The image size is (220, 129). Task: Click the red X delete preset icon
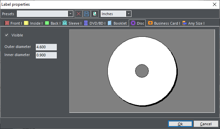tap(78, 14)
